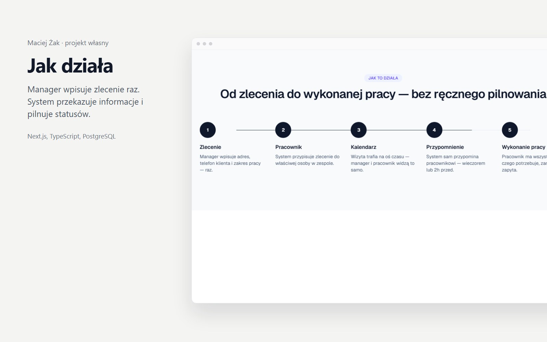547x342 pixels.
Task: Click step 4 circle above Przypomnienie
Action: point(434,130)
